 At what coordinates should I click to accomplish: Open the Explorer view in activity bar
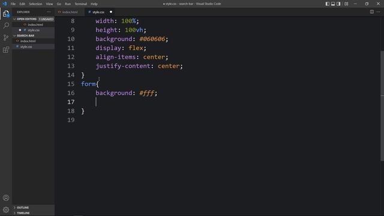tap(6, 14)
